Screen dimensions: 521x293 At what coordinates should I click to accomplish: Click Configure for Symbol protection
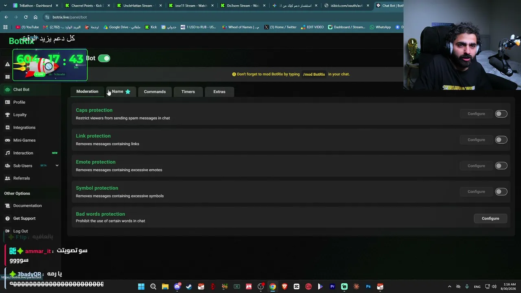pos(476,192)
